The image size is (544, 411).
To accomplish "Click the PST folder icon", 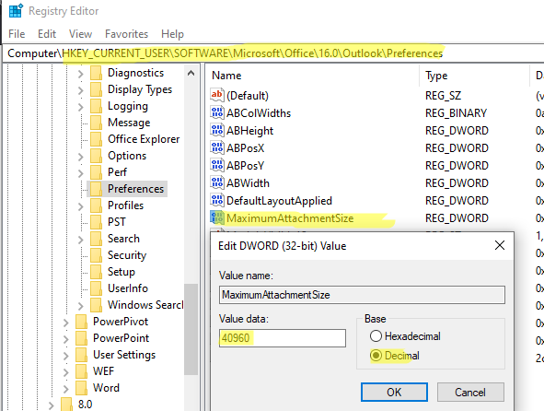I will pyautogui.click(x=96, y=222).
